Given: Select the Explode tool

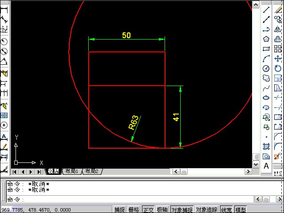Looking at the screenshot, I should coord(278,156).
